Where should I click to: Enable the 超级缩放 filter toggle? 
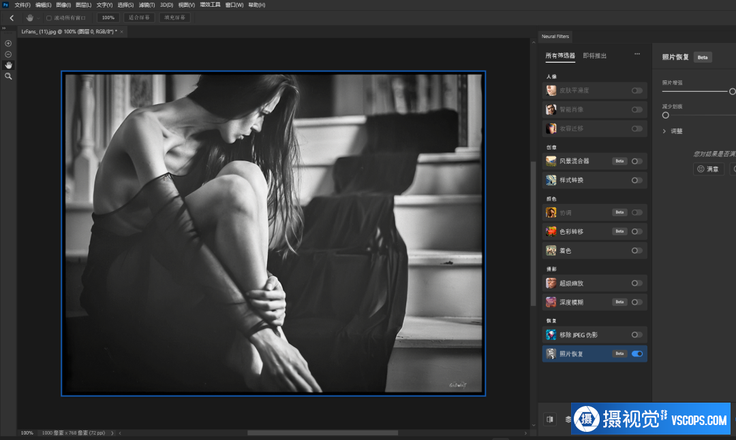coord(637,283)
